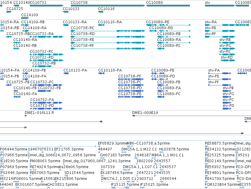Image resolution: width=251 pixels, height=189 pixels.
Task: Select transcript CG10089-RC
Action: 161,49
